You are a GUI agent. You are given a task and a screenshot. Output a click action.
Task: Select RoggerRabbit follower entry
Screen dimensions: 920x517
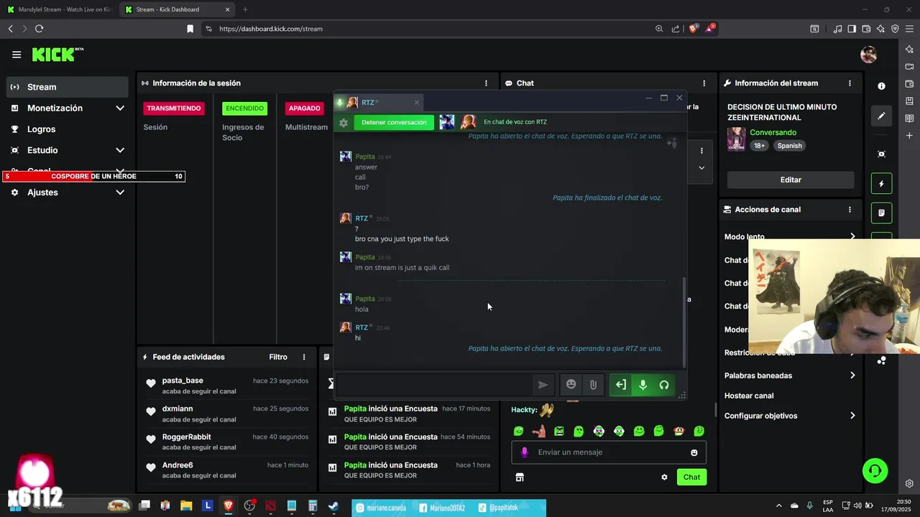coord(227,442)
